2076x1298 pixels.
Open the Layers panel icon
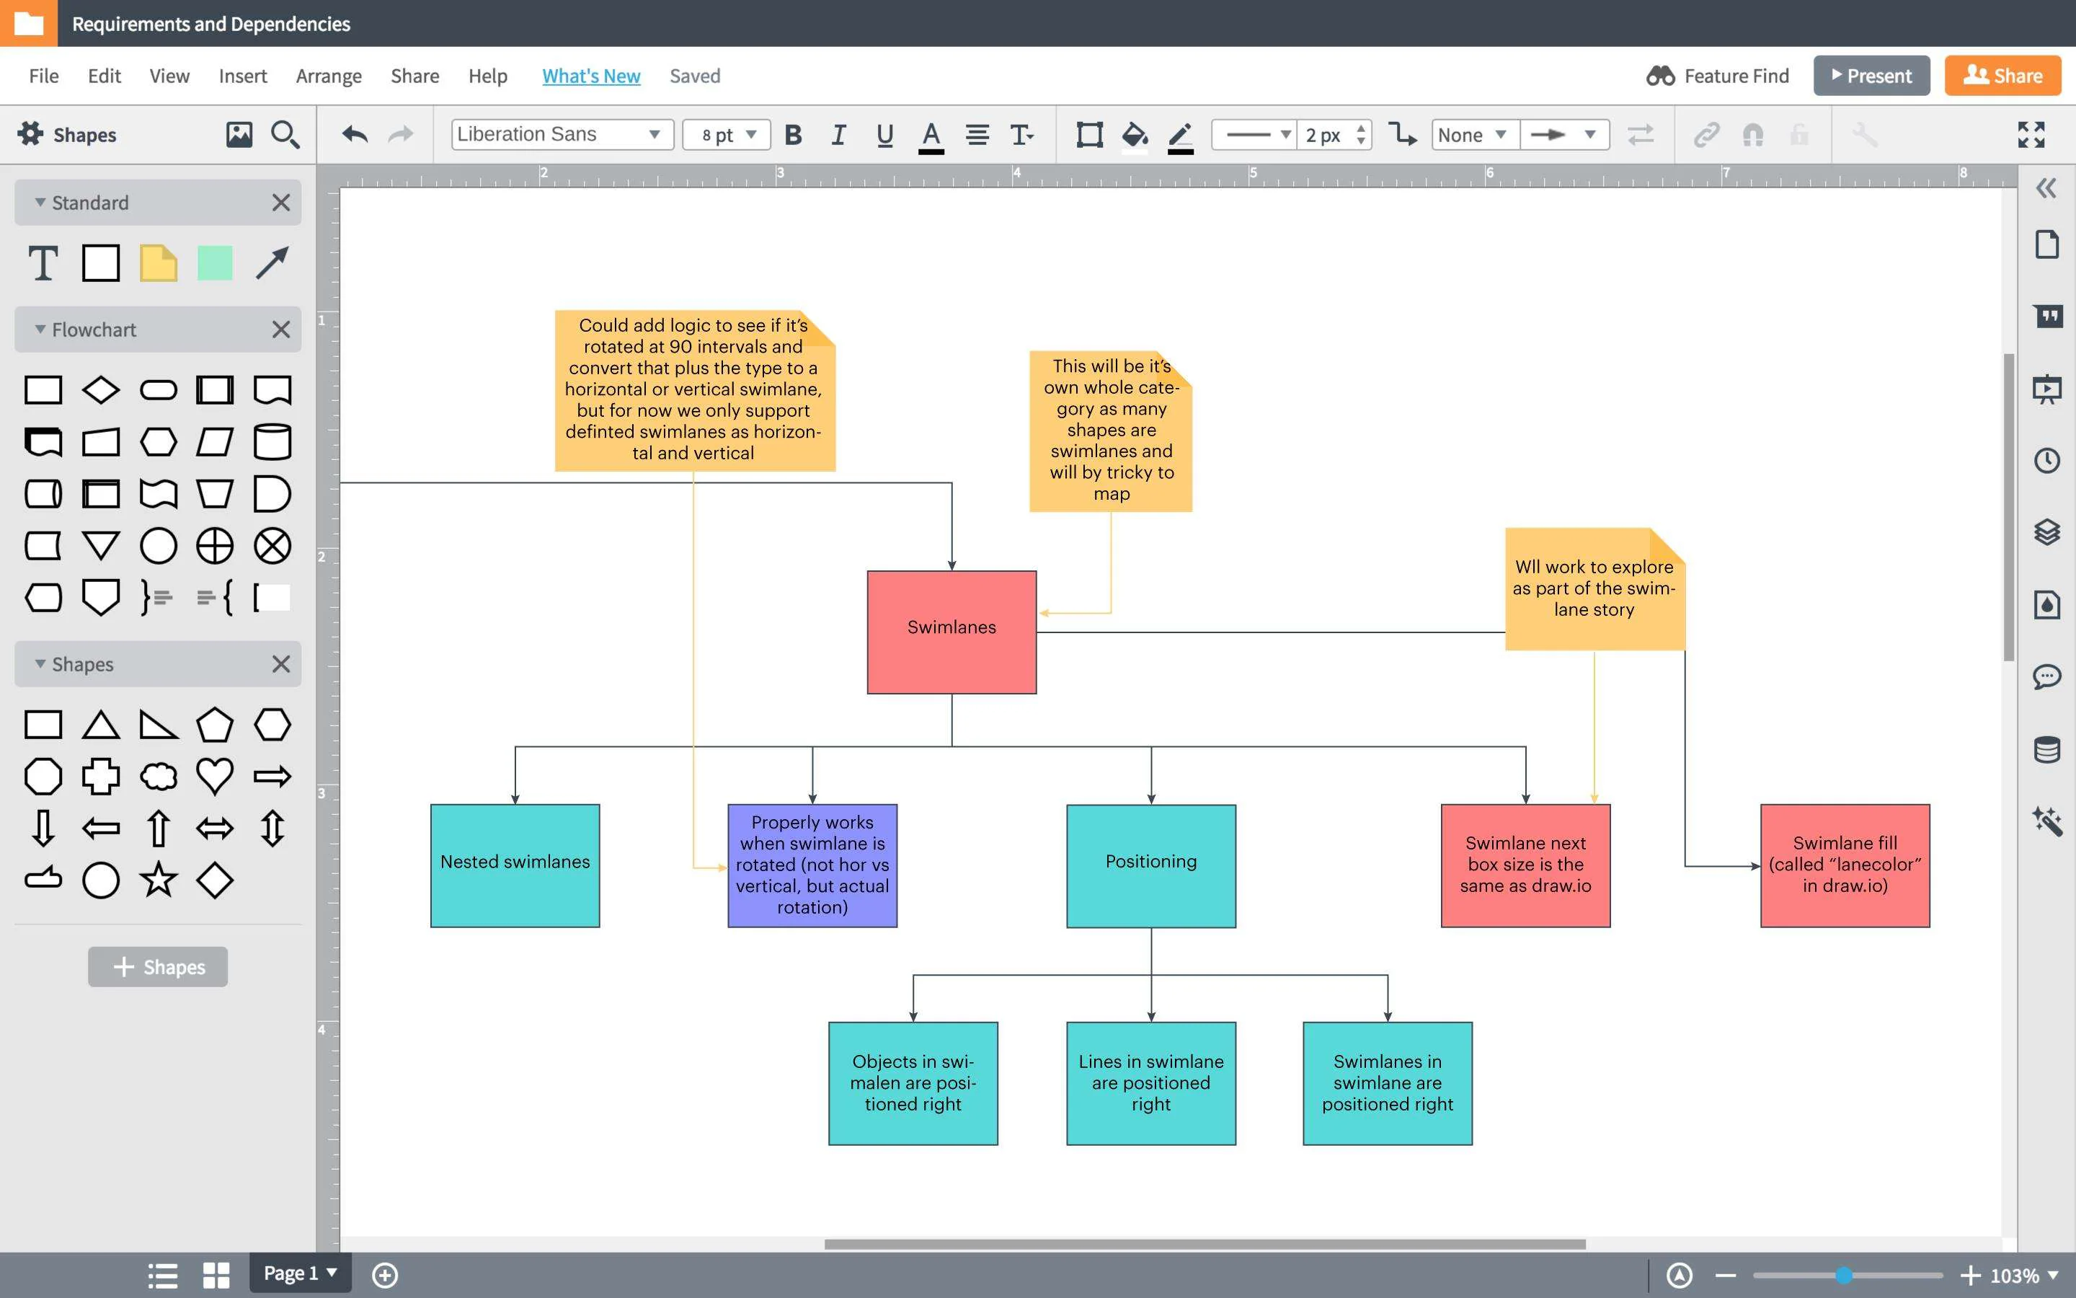[x=2047, y=532]
